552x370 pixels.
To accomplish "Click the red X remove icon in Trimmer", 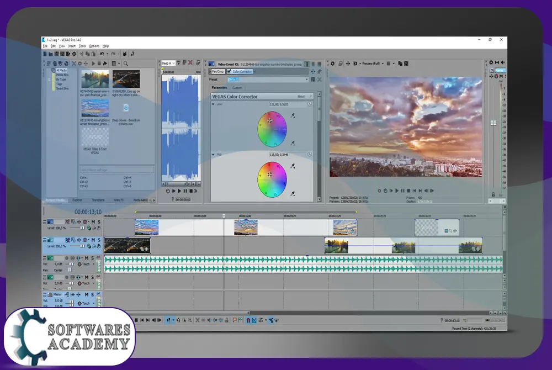I will (190, 62).
